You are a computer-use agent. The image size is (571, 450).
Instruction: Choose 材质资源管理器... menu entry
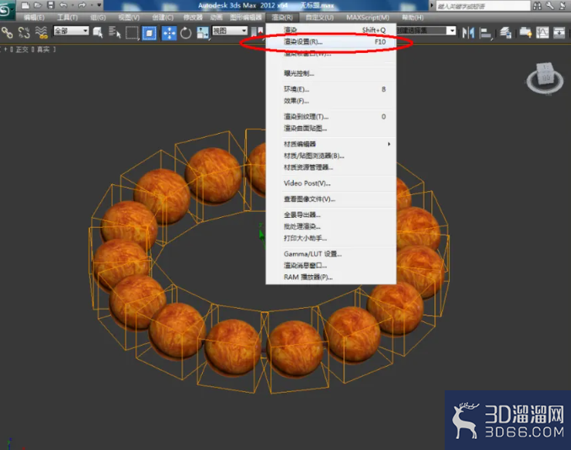(x=331, y=167)
